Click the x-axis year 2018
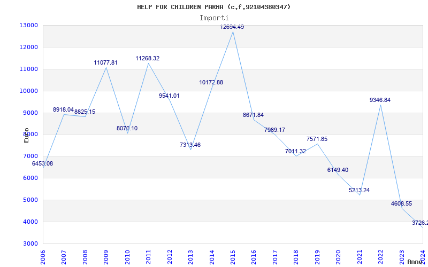The image size is (428, 267). [296, 257]
